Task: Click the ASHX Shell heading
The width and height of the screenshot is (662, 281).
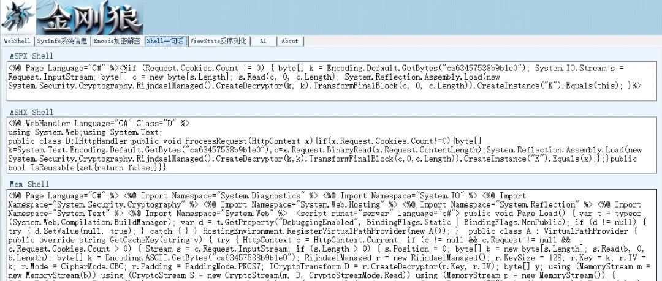Action: click(x=32, y=112)
